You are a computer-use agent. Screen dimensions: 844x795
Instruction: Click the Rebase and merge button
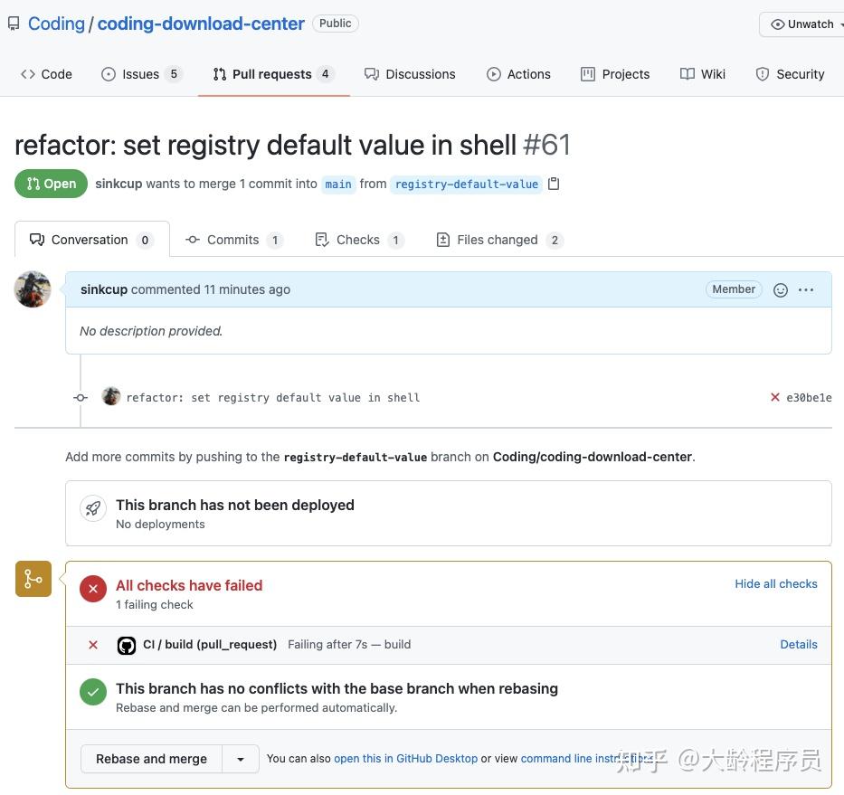pos(151,759)
